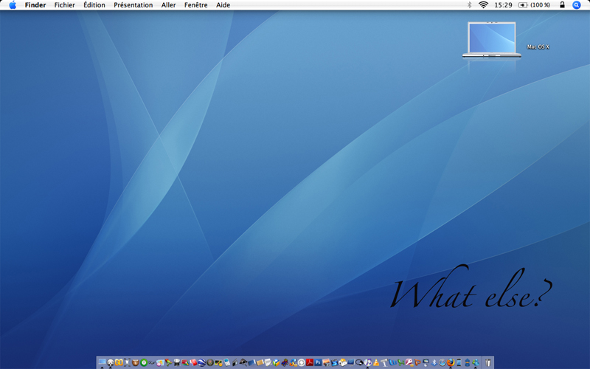Open the green circular icon in Dock
This screenshot has width=590, height=369.
point(144,362)
